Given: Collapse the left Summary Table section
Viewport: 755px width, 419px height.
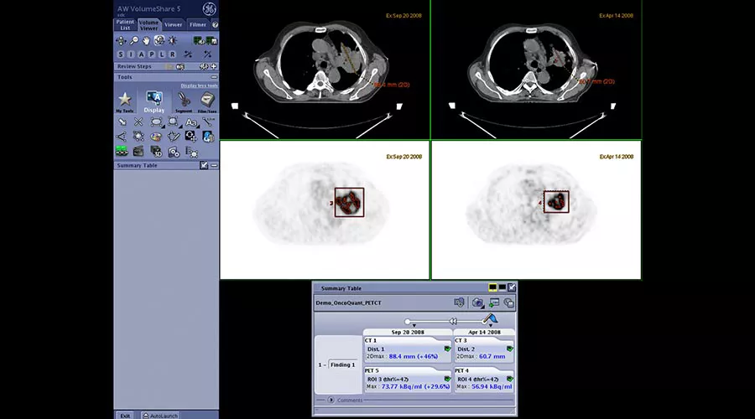Looking at the screenshot, I should (214, 165).
